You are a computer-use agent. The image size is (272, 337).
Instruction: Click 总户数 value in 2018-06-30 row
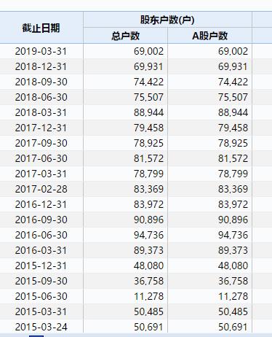(148, 97)
